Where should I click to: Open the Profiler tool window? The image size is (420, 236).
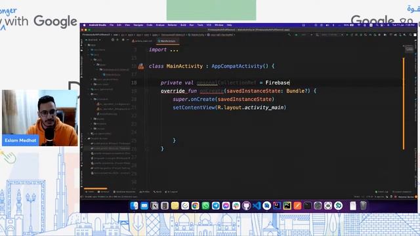(x=144, y=192)
